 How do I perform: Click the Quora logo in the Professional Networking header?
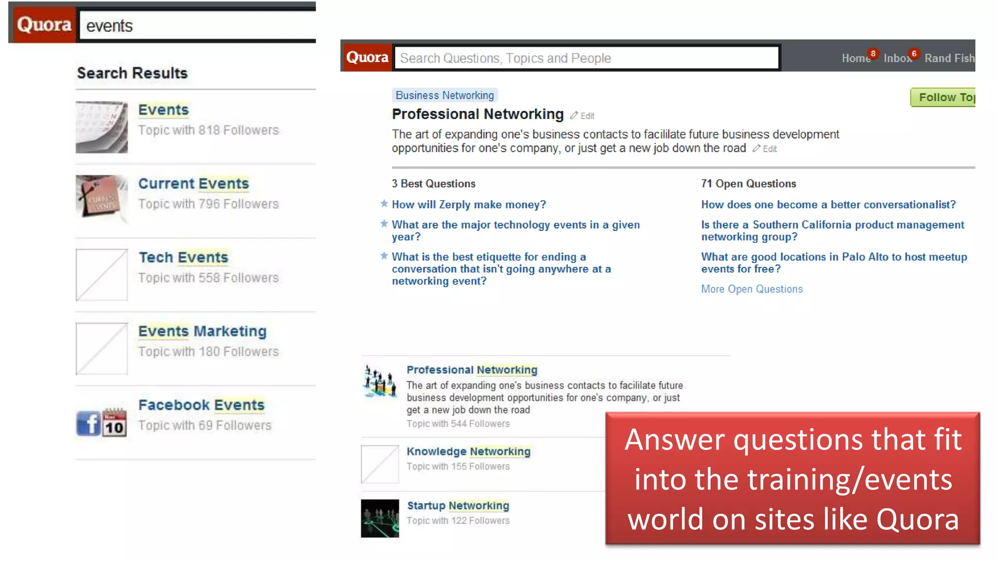tap(367, 57)
